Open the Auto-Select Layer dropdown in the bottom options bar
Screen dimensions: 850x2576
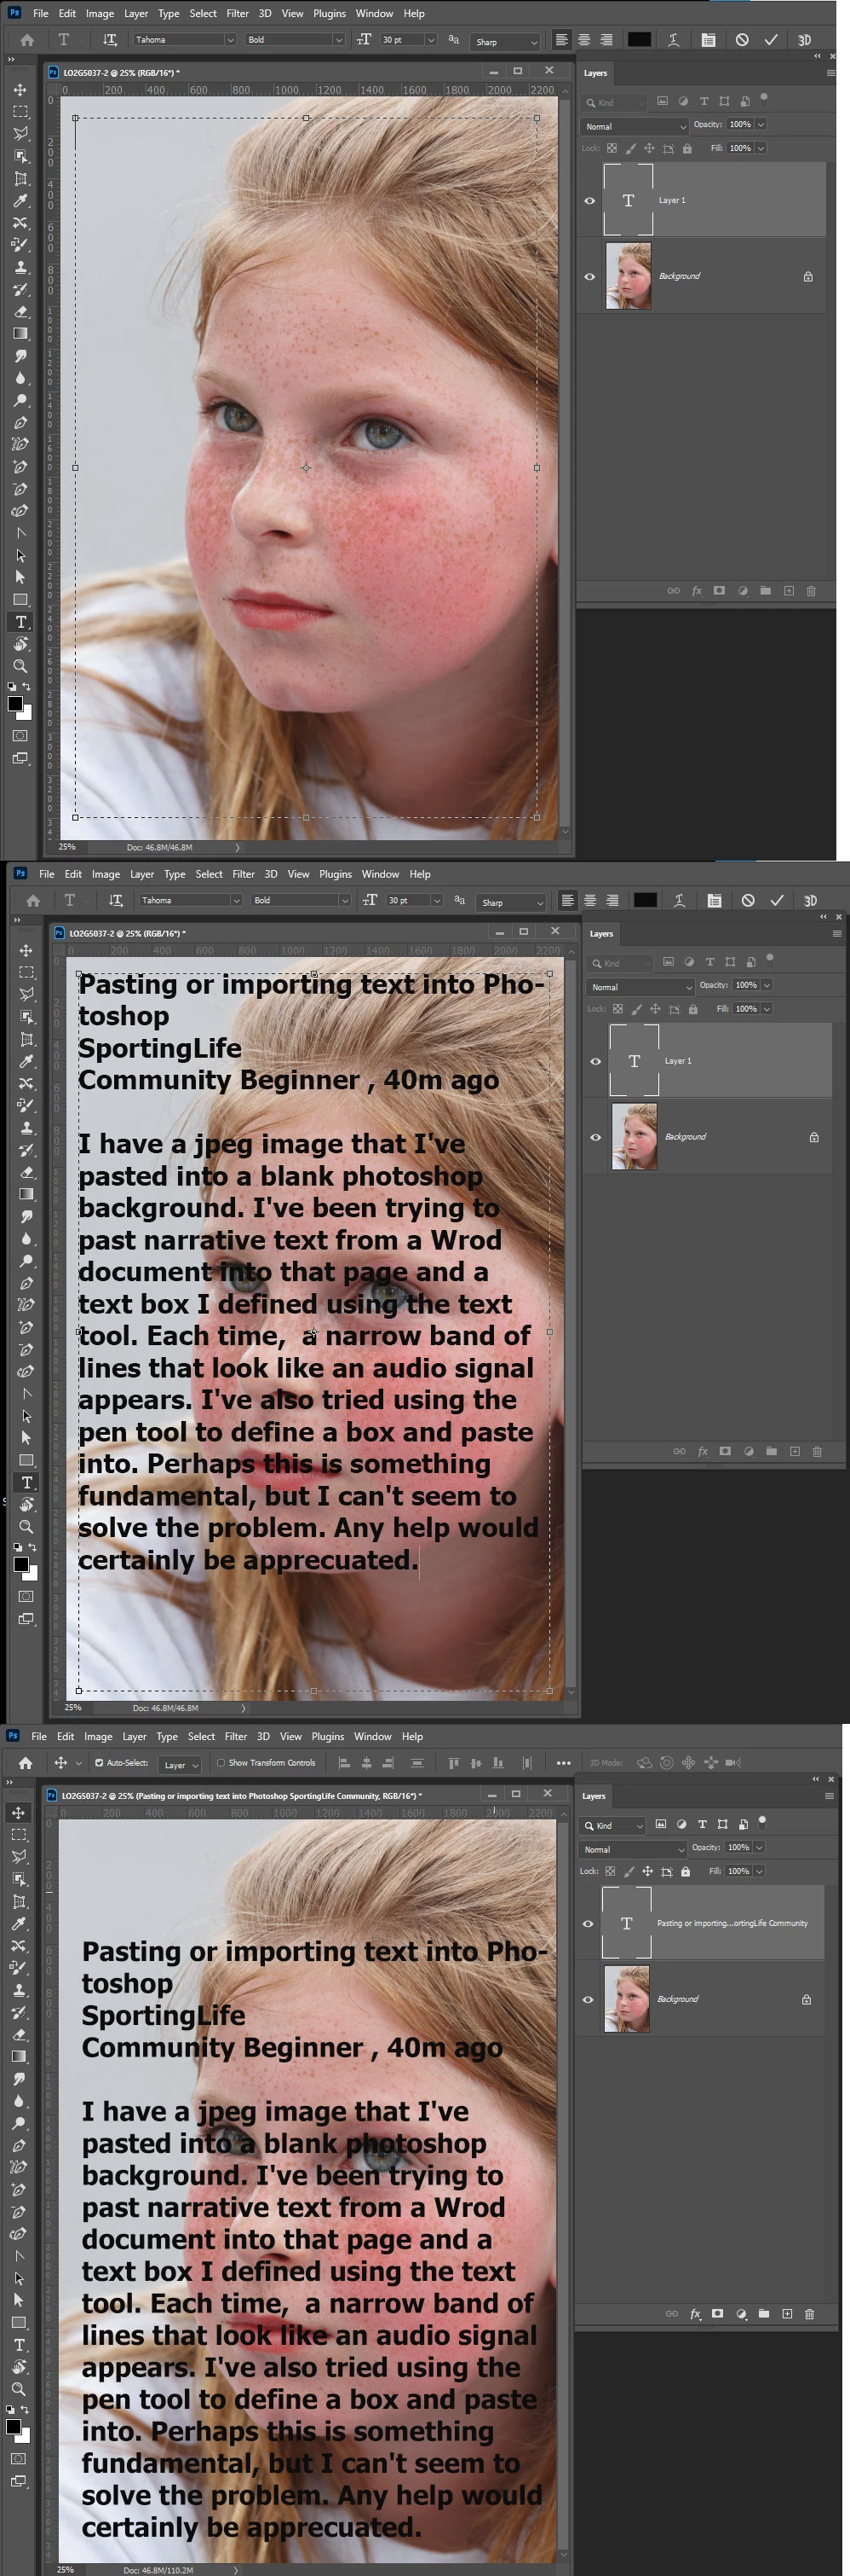coord(181,1764)
